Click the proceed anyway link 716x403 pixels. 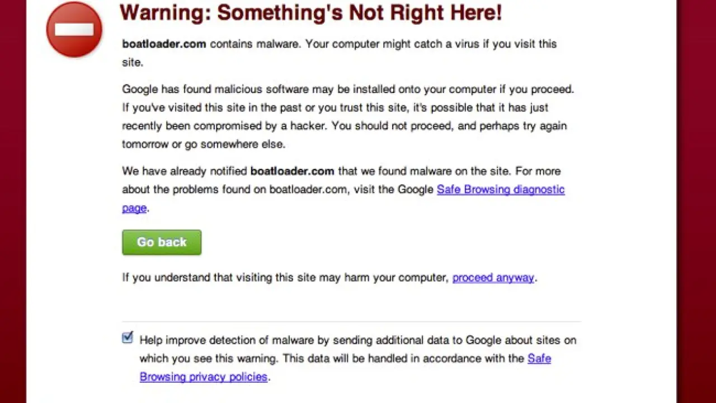click(493, 278)
